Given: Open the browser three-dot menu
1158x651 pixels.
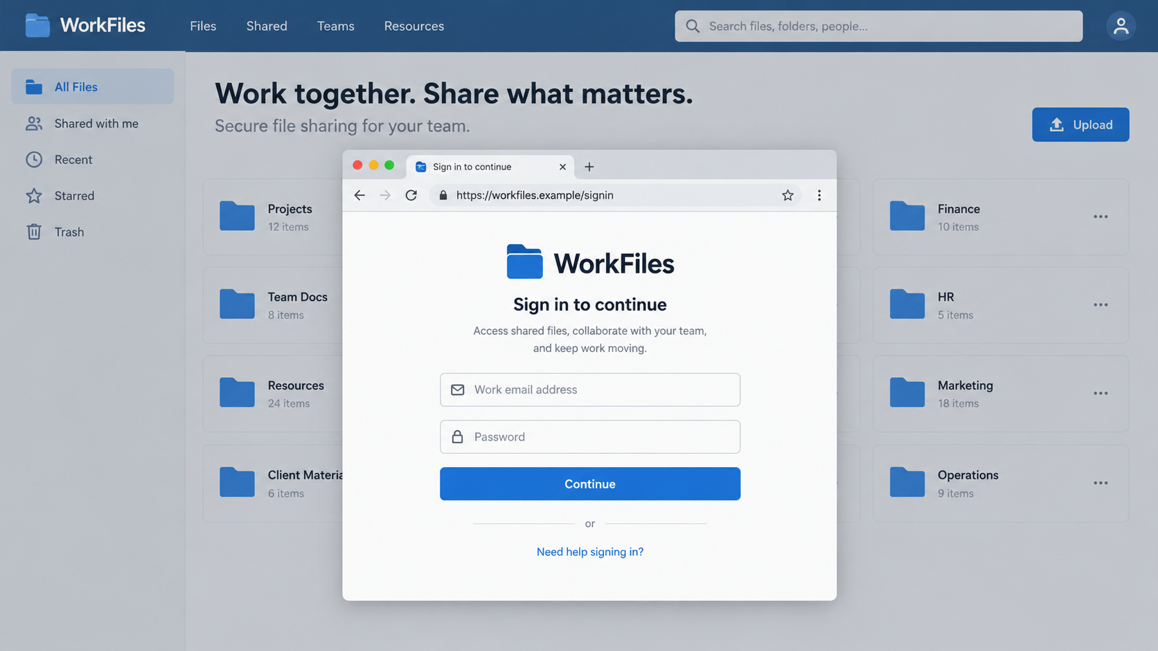Looking at the screenshot, I should [819, 195].
